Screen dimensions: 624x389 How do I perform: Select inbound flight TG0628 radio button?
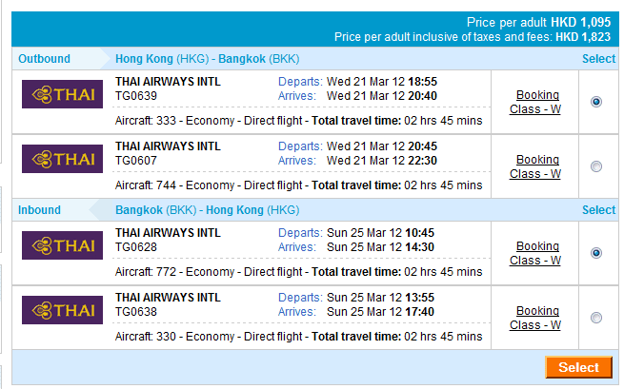pos(596,253)
